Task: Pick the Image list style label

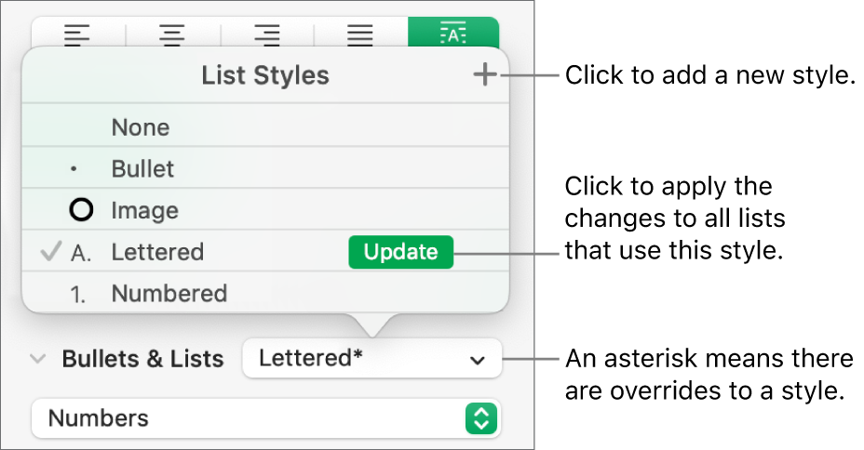Action: tap(142, 211)
